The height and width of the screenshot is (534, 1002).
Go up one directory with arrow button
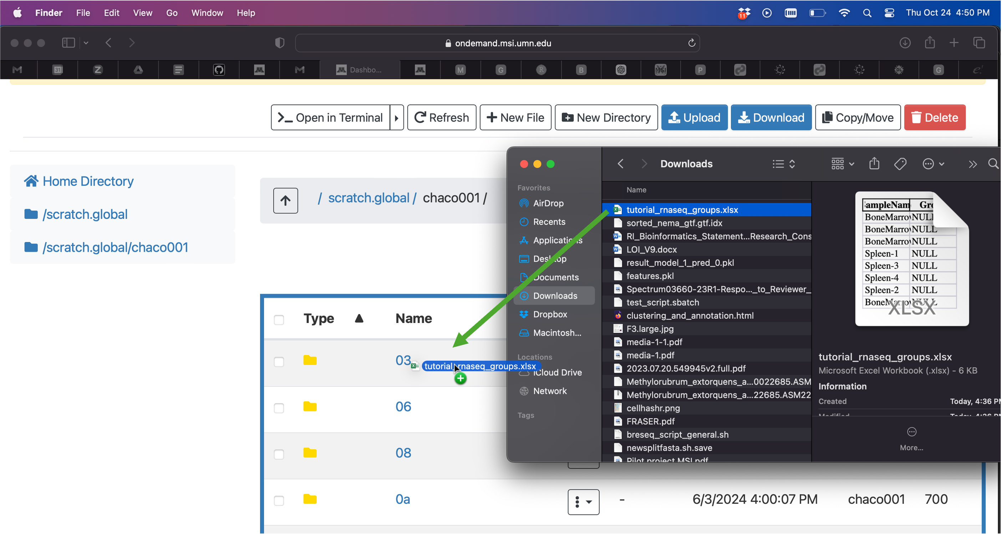[285, 201]
